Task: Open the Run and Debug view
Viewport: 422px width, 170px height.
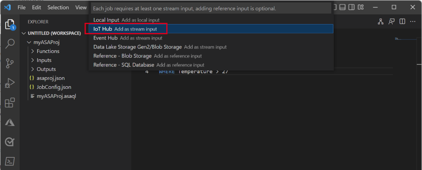Action: coord(9,83)
